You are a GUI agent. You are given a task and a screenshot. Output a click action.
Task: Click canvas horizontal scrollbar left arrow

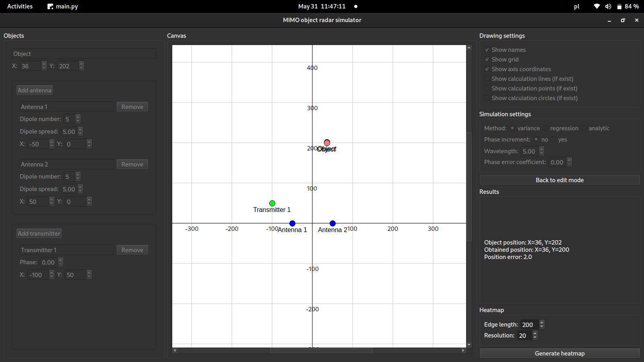[x=175, y=350]
